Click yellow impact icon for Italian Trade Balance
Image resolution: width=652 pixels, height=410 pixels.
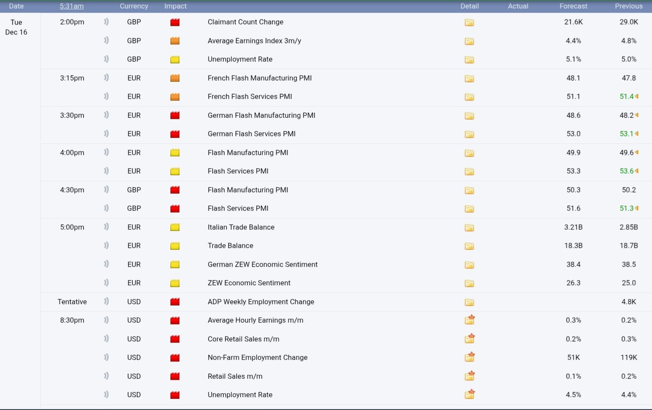pyautogui.click(x=175, y=227)
